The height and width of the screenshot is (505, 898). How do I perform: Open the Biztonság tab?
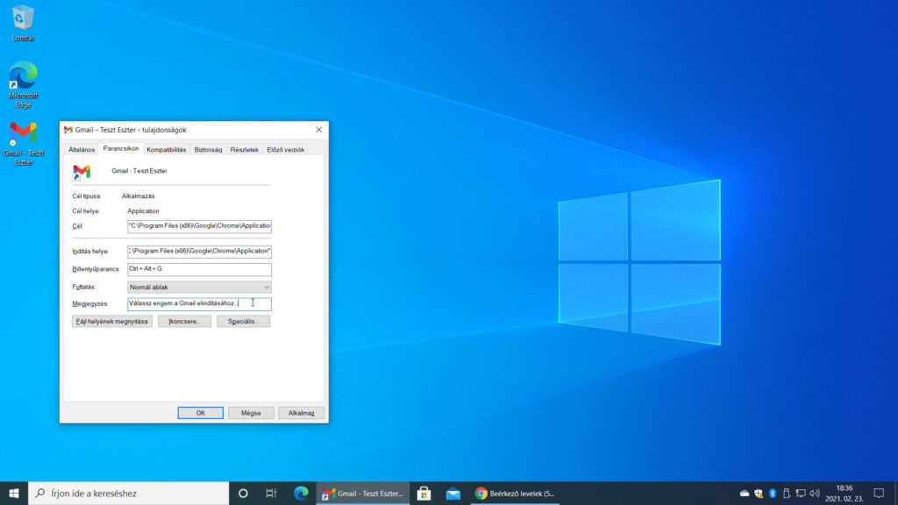[x=208, y=149]
